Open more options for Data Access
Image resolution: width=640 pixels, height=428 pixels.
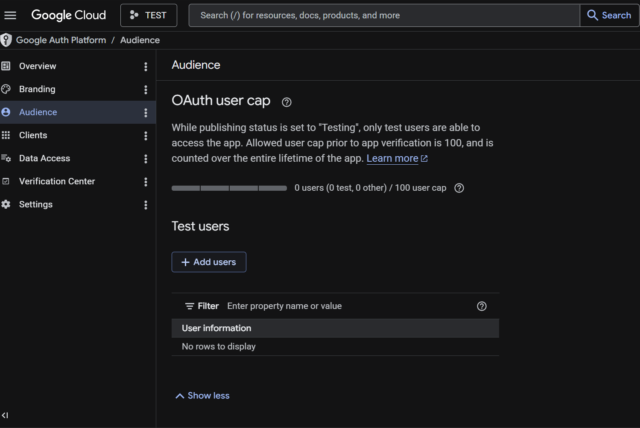146,159
